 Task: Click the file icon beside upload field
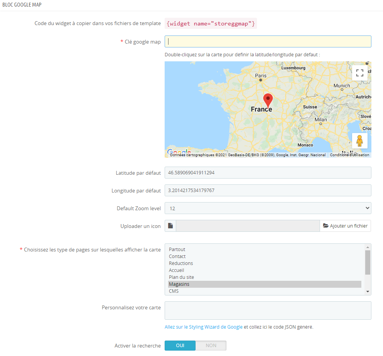[170, 226]
